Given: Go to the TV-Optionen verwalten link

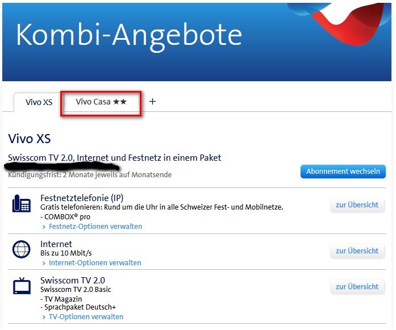Looking at the screenshot, I should coord(86,317).
